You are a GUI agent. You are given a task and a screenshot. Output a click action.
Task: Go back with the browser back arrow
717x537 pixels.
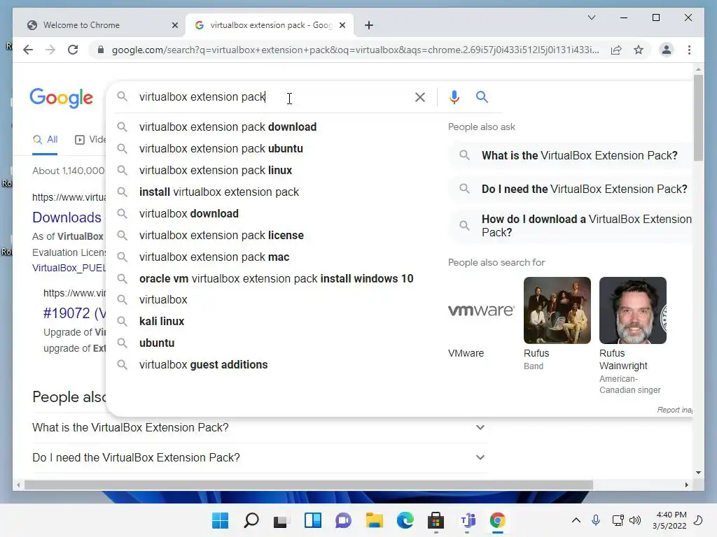(x=28, y=50)
